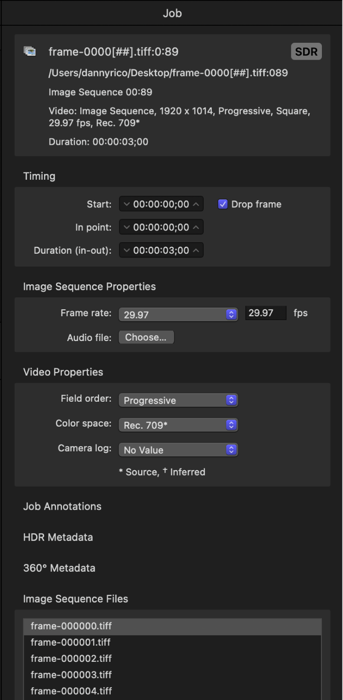Disable the Drop frame checkbox
Viewport: 343px width, 700px height.
click(223, 204)
